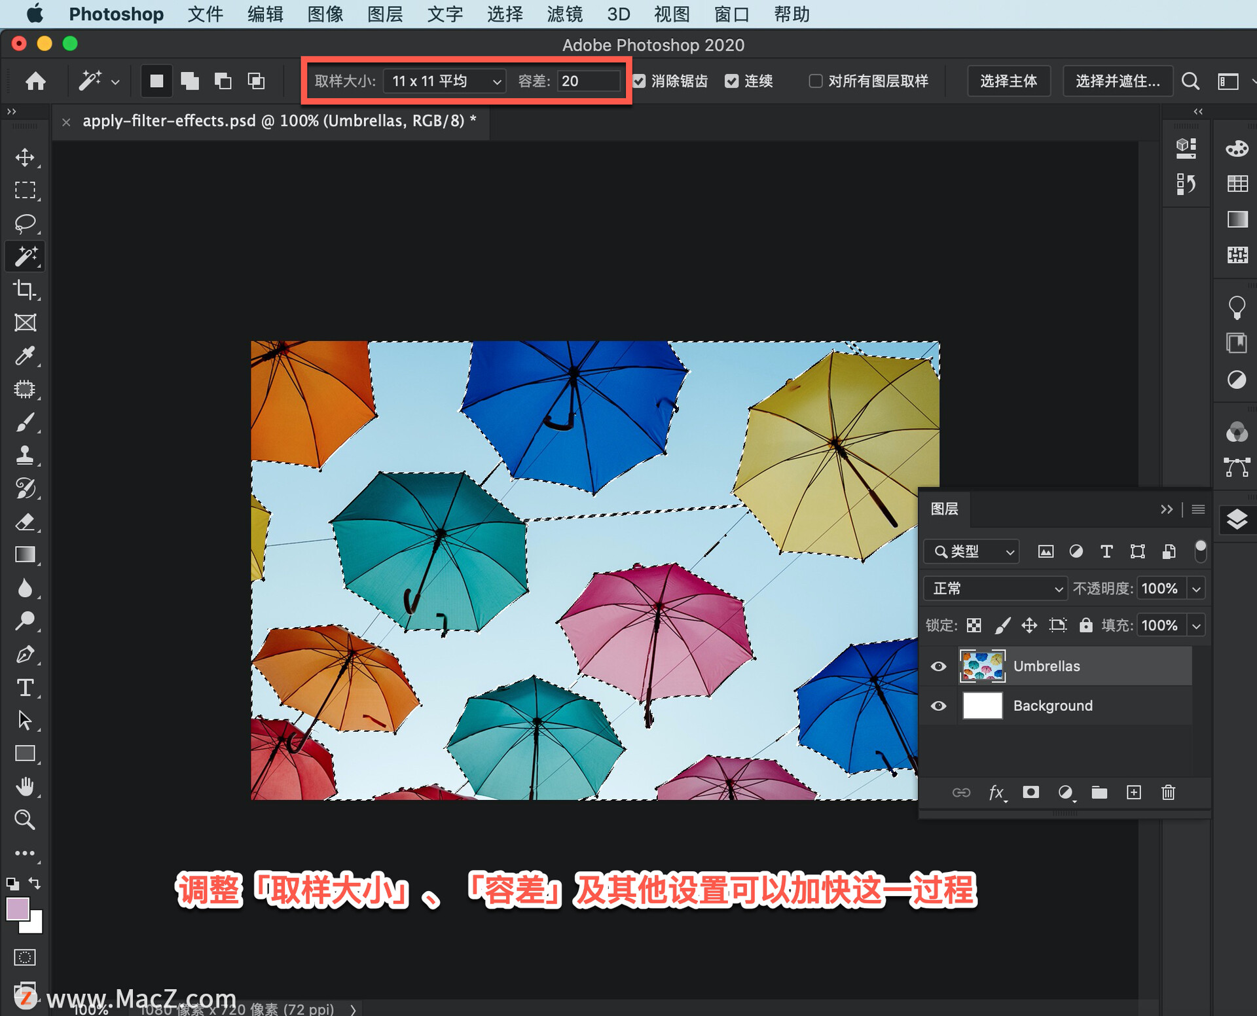Viewport: 1257px width, 1016px height.
Task: Select the Eyedropper tool
Action: pos(25,356)
